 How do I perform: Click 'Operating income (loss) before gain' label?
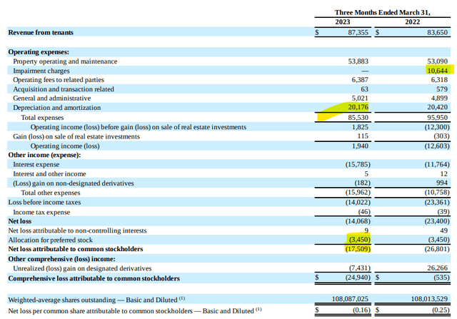click(x=138, y=127)
